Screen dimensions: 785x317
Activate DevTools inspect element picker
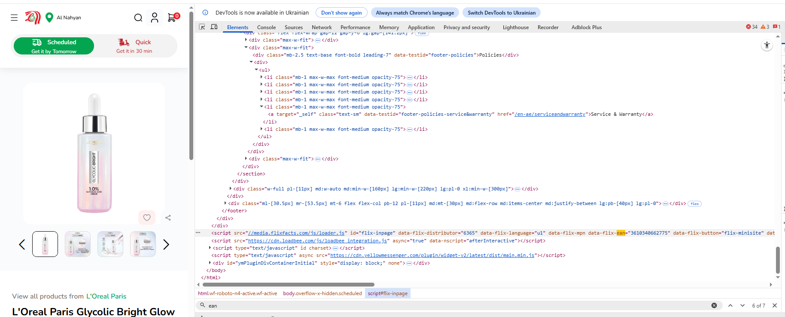[x=202, y=27]
